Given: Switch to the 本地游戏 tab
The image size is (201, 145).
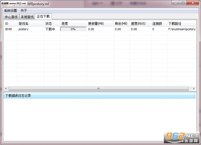Looking at the screenshot, I should (27, 17).
